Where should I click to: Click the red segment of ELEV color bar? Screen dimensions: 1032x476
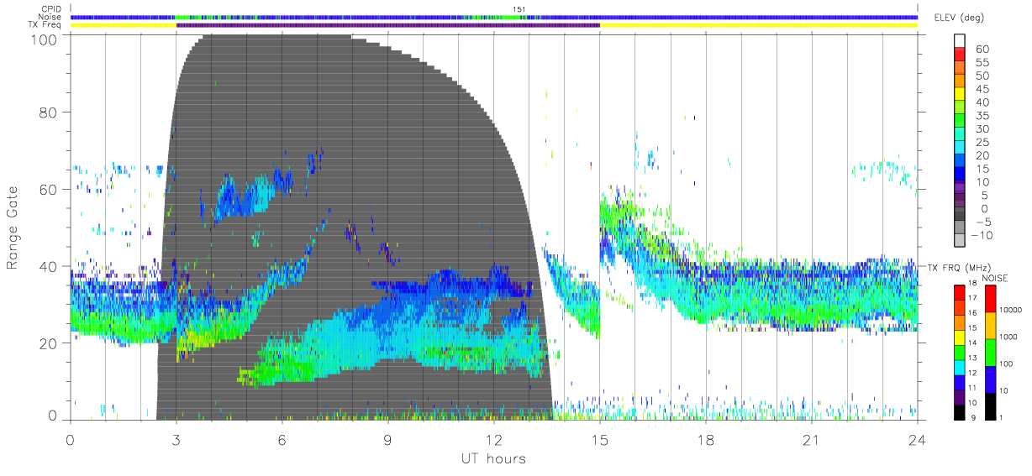(960, 55)
